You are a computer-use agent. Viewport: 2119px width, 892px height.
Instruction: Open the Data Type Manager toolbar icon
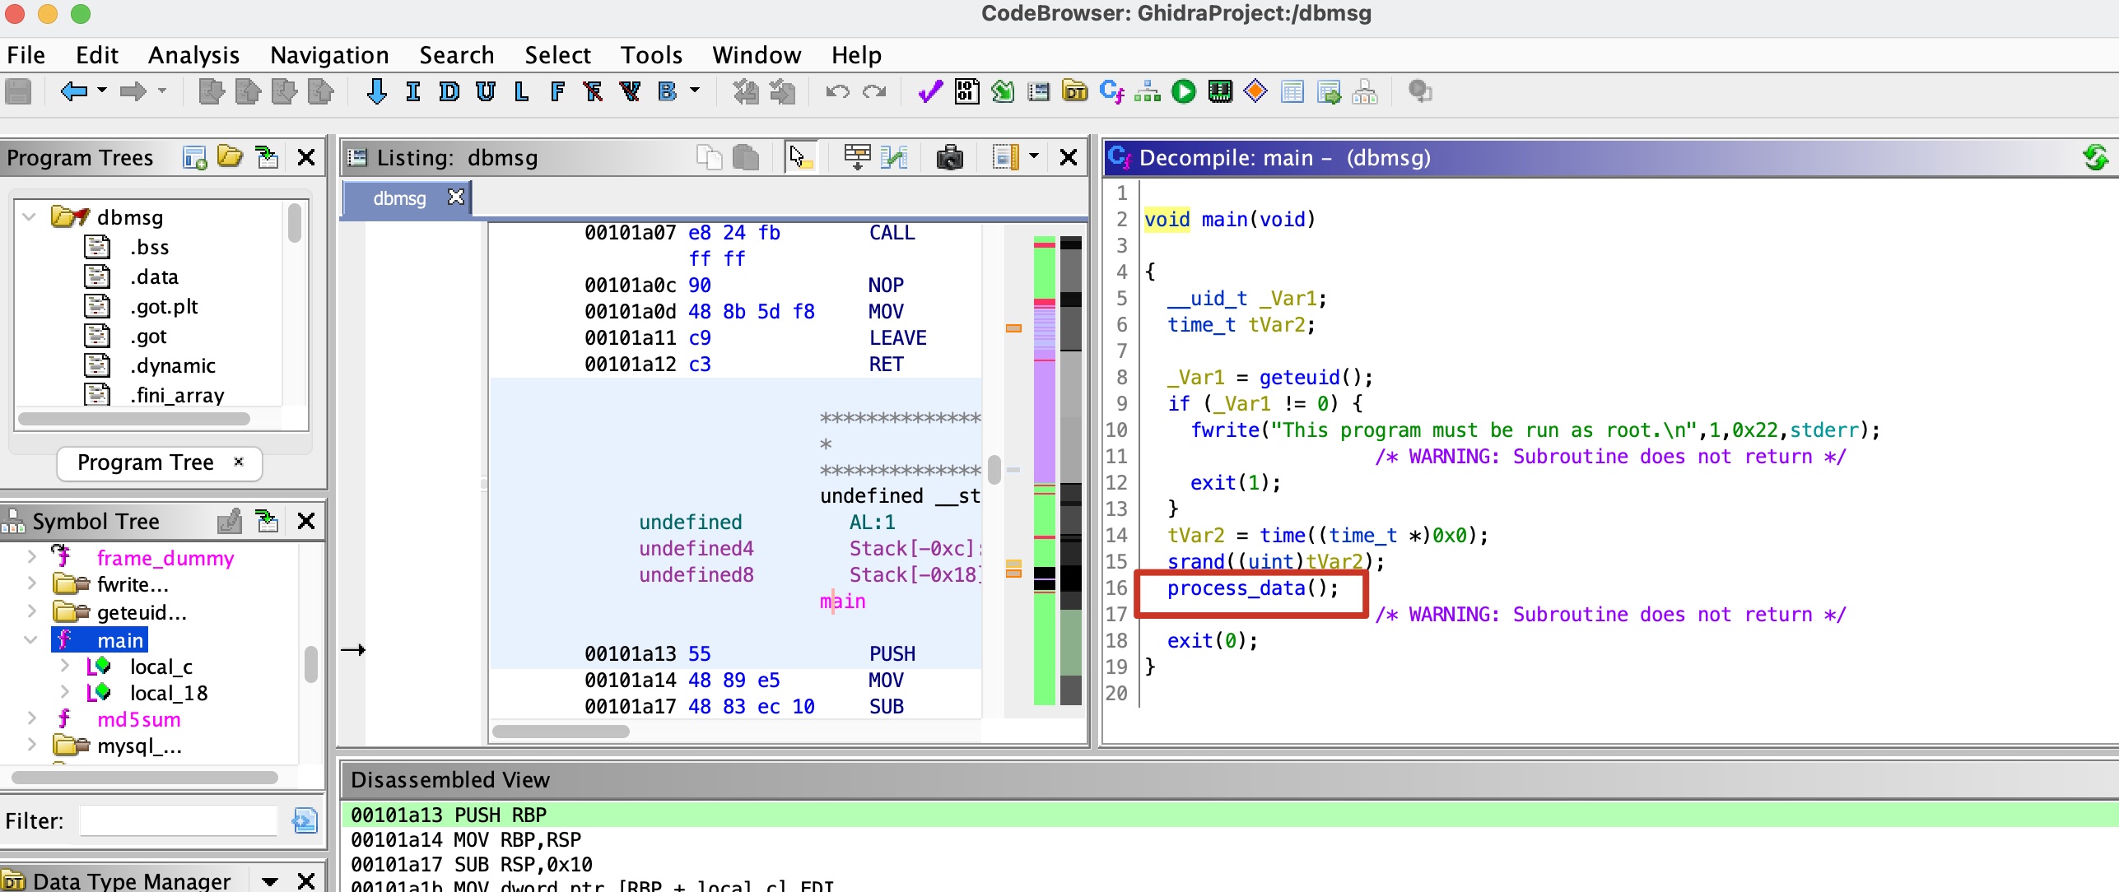tap(1074, 91)
